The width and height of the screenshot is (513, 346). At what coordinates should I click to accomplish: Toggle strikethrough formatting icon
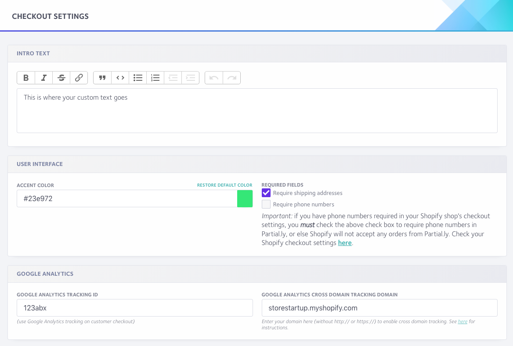(x=61, y=78)
